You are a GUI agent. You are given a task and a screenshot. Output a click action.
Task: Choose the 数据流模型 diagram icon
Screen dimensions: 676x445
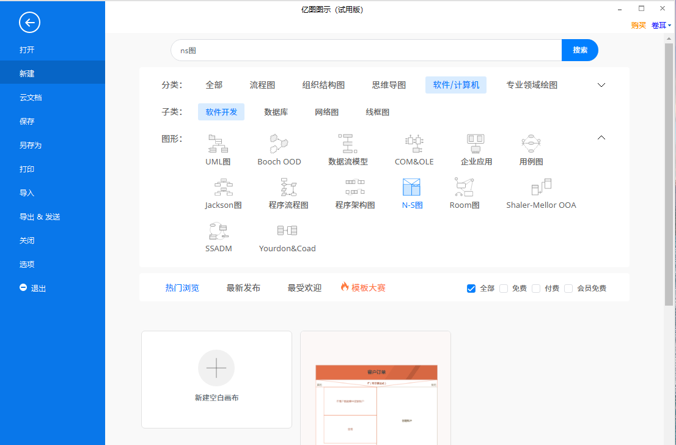coord(348,144)
